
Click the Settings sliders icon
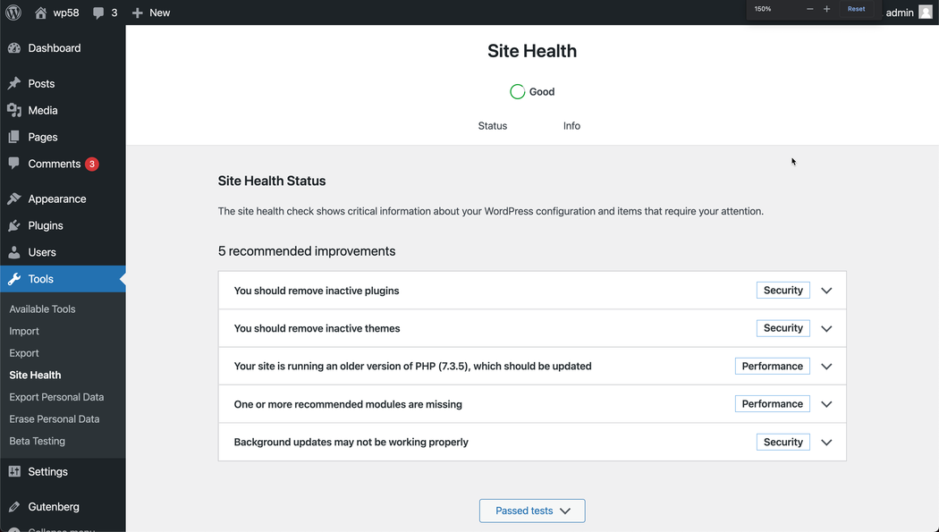[x=14, y=471]
